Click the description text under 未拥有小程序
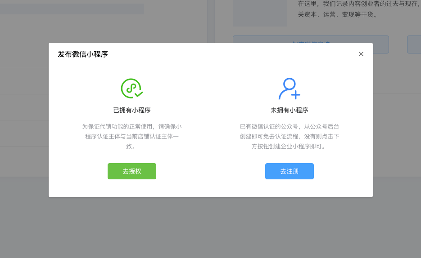 tap(289, 136)
